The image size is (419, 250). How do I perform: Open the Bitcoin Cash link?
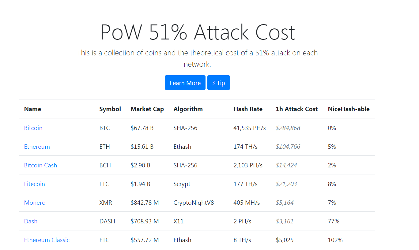[x=41, y=165]
